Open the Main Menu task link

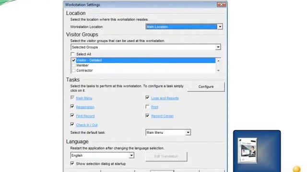[84, 98]
